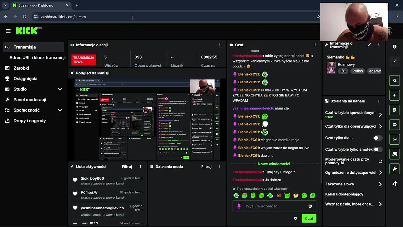Go back in browser history

coord(6,17)
